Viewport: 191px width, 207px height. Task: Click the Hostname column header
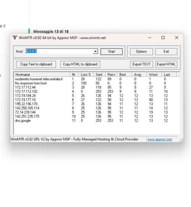pyautogui.click(x=42, y=74)
